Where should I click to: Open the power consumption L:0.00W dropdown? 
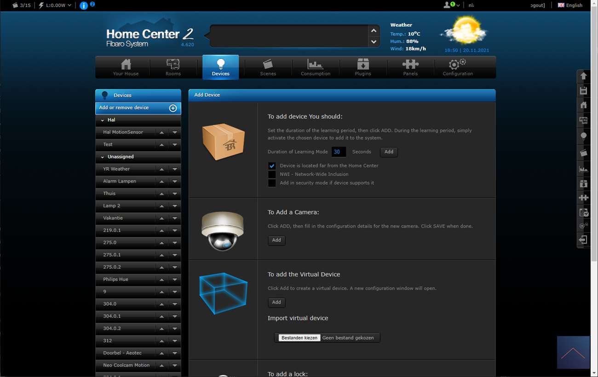[55, 5]
